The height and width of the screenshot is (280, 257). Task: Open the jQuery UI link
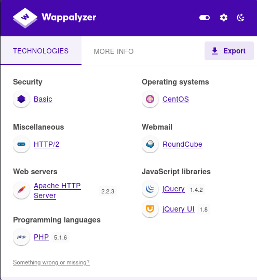[x=179, y=209]
